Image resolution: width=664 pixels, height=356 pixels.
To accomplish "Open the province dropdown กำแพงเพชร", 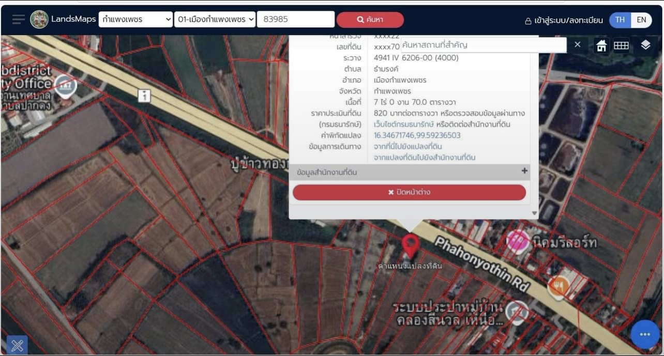I will tap(135, 20).
